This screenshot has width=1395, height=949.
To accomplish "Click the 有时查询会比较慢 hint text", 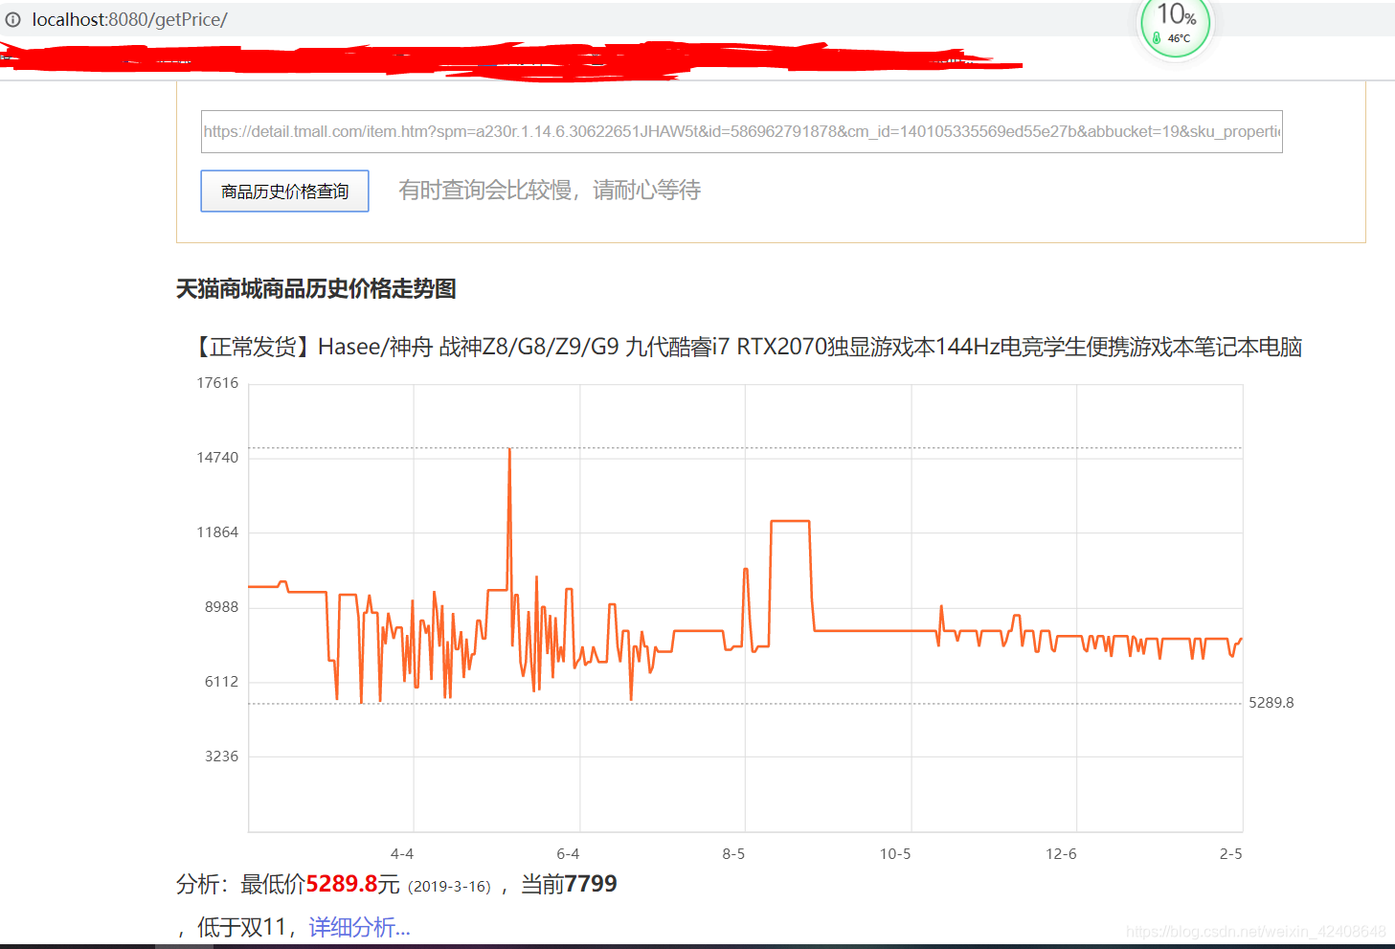I will pyautogui.click(x=550, y=191).
